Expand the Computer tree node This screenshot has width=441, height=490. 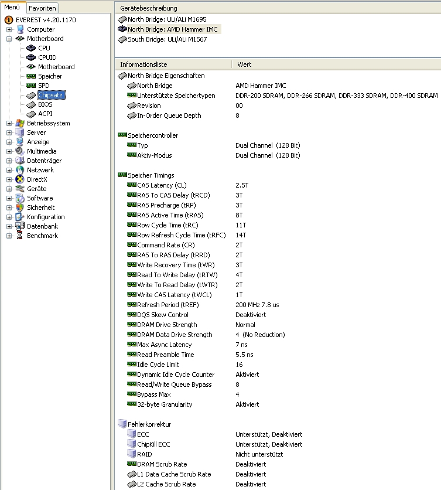pos(9,29)
